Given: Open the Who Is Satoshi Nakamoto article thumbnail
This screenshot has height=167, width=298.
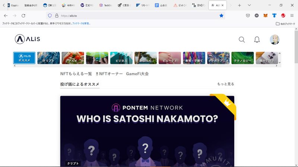Looking at the screenshot, I should point(147,131).
